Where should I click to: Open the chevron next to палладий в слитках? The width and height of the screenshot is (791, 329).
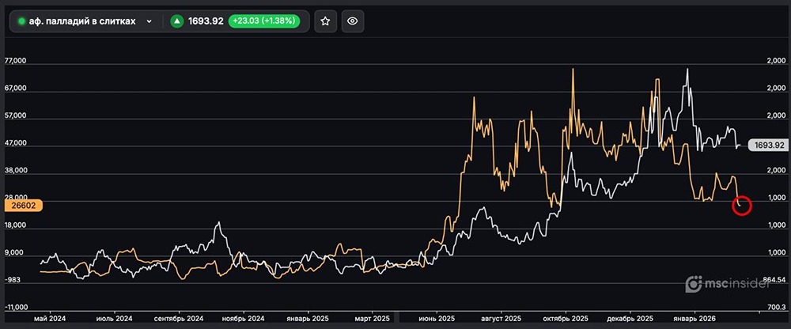coord(149,21)
